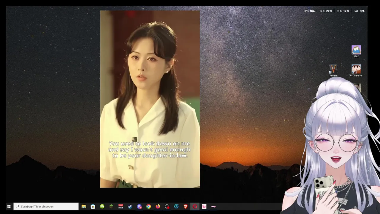
Task: Open the Windows Start menu
Action: [x=9, y=207]
